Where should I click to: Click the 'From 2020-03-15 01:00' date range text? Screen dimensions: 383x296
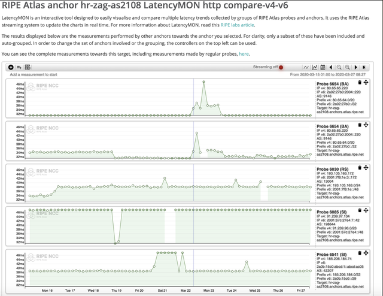coord(328,75)
